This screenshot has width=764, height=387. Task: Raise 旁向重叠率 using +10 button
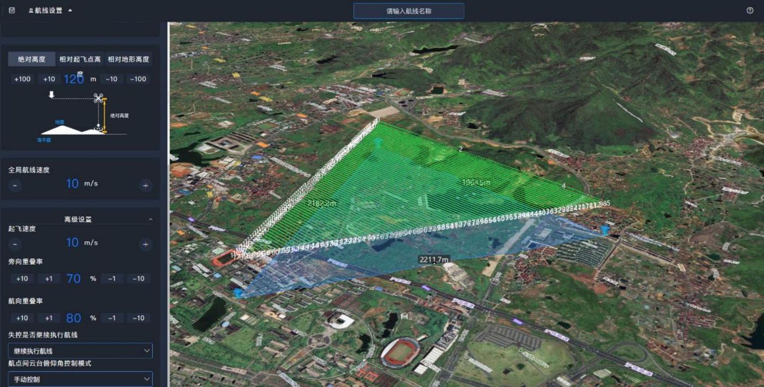coord(22,279)
